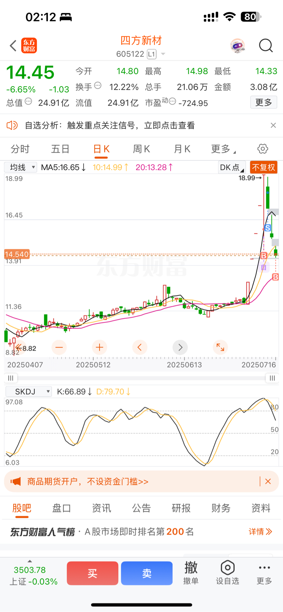Zoom in chart with plus button
The image size is (283, 612).
point(99,347)
